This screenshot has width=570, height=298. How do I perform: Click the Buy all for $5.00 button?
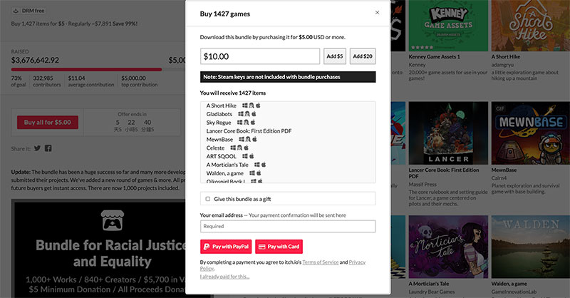[47, 122]
